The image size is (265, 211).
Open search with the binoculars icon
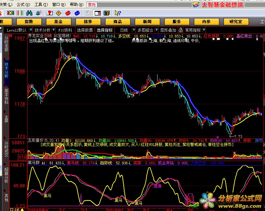point(29,13)
